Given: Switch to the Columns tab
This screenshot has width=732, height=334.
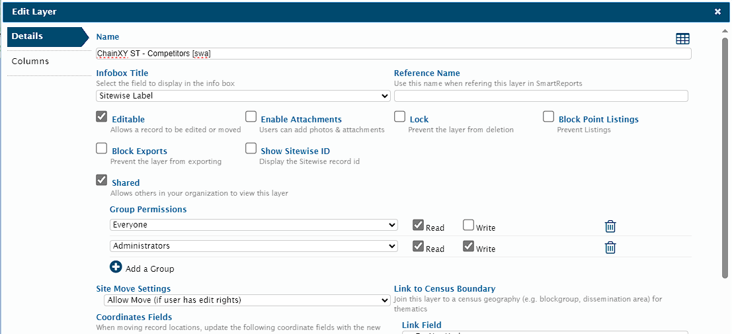Looking at the screenshot, I should (30, 62).
